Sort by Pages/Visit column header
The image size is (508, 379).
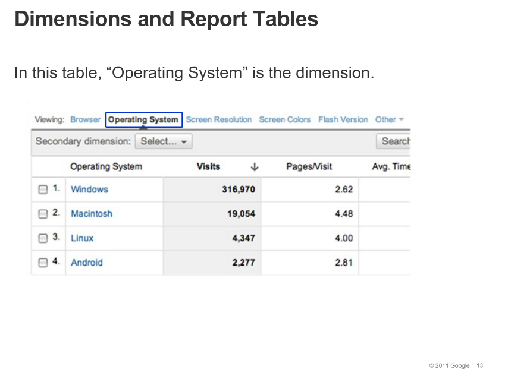click(x=309, y=166)
